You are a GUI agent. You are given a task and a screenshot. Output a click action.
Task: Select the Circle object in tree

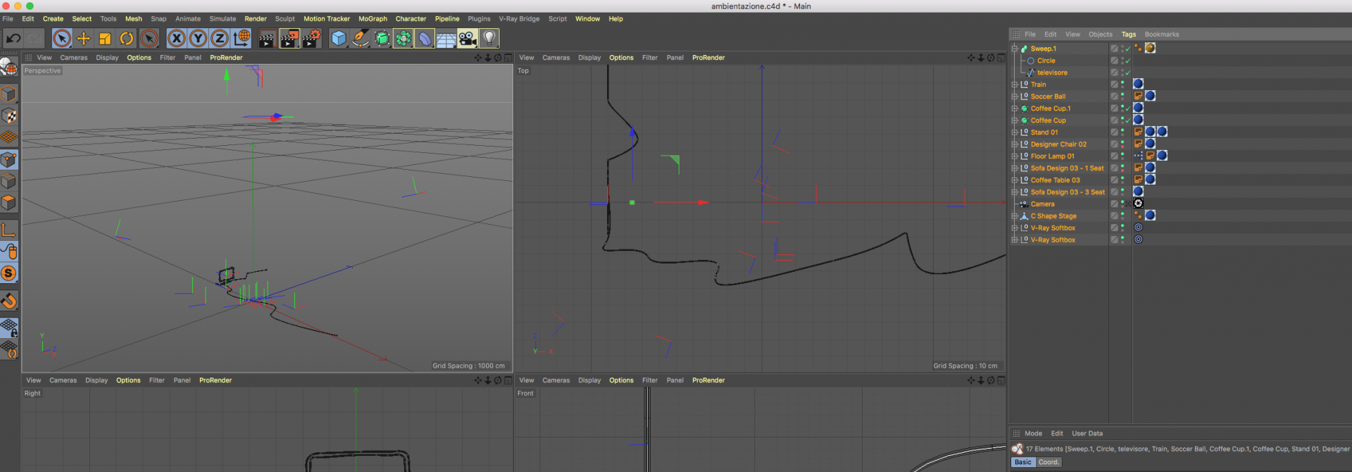[x=1046, y=61]
